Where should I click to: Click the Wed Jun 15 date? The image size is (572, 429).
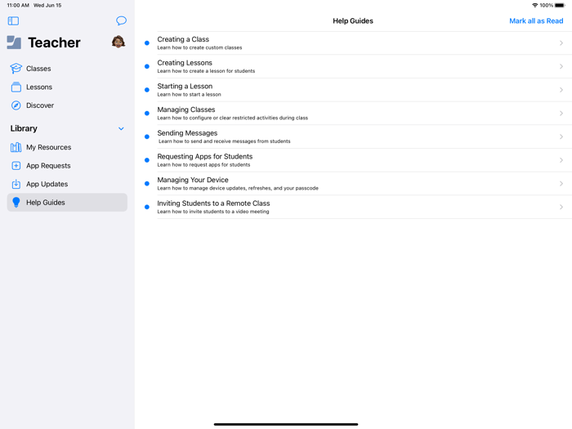(47, 5)
